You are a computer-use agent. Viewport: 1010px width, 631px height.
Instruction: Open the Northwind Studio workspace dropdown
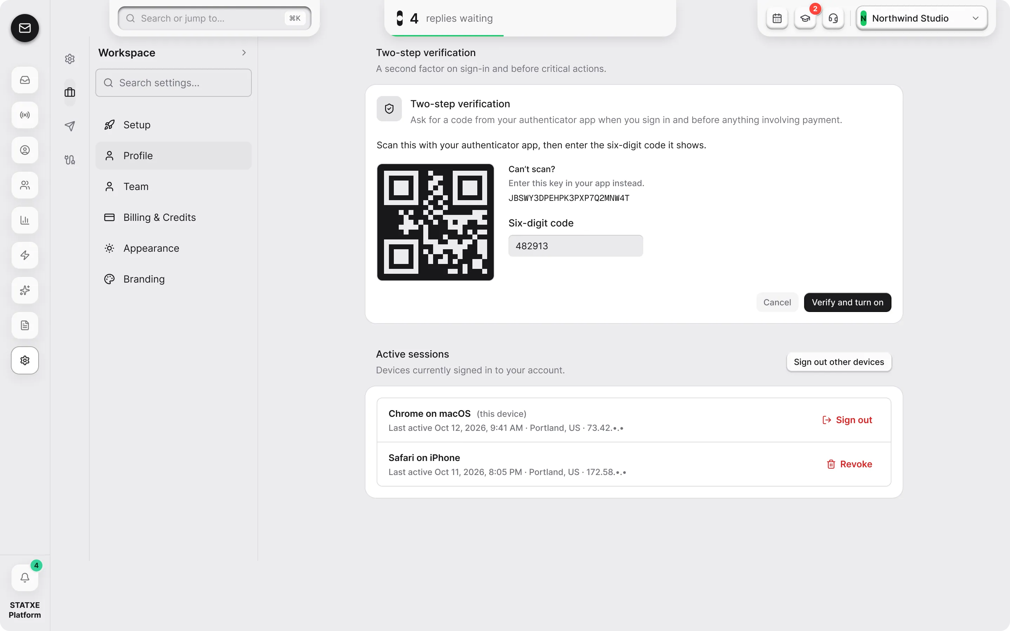pos(922,18)
